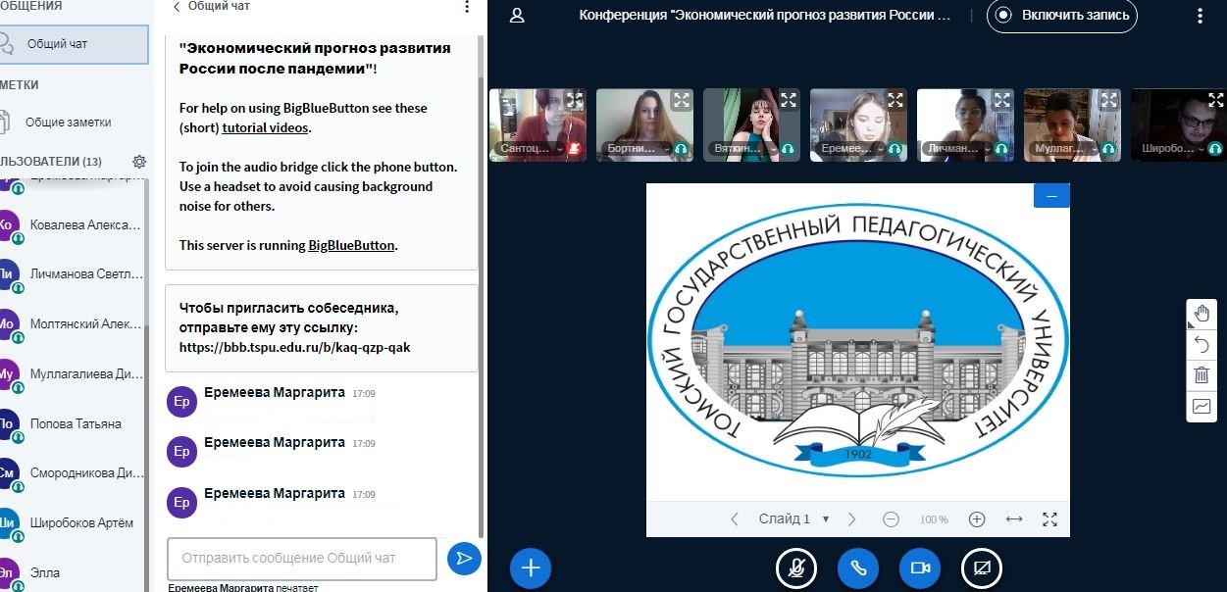The width and height of the screenshot is (1227, 592).
Task: Fullscreen Бортни... webcam video
Action: [682, 99]
